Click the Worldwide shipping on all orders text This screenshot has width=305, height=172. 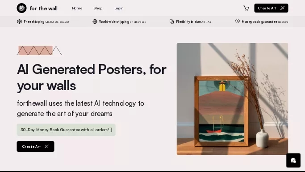pos(122,21)
